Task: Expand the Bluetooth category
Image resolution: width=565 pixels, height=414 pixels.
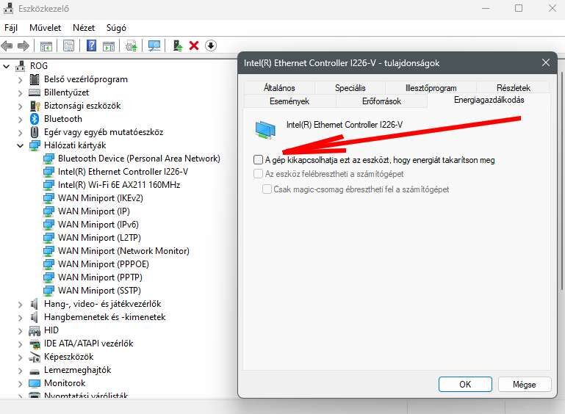Action: point(20,119)
